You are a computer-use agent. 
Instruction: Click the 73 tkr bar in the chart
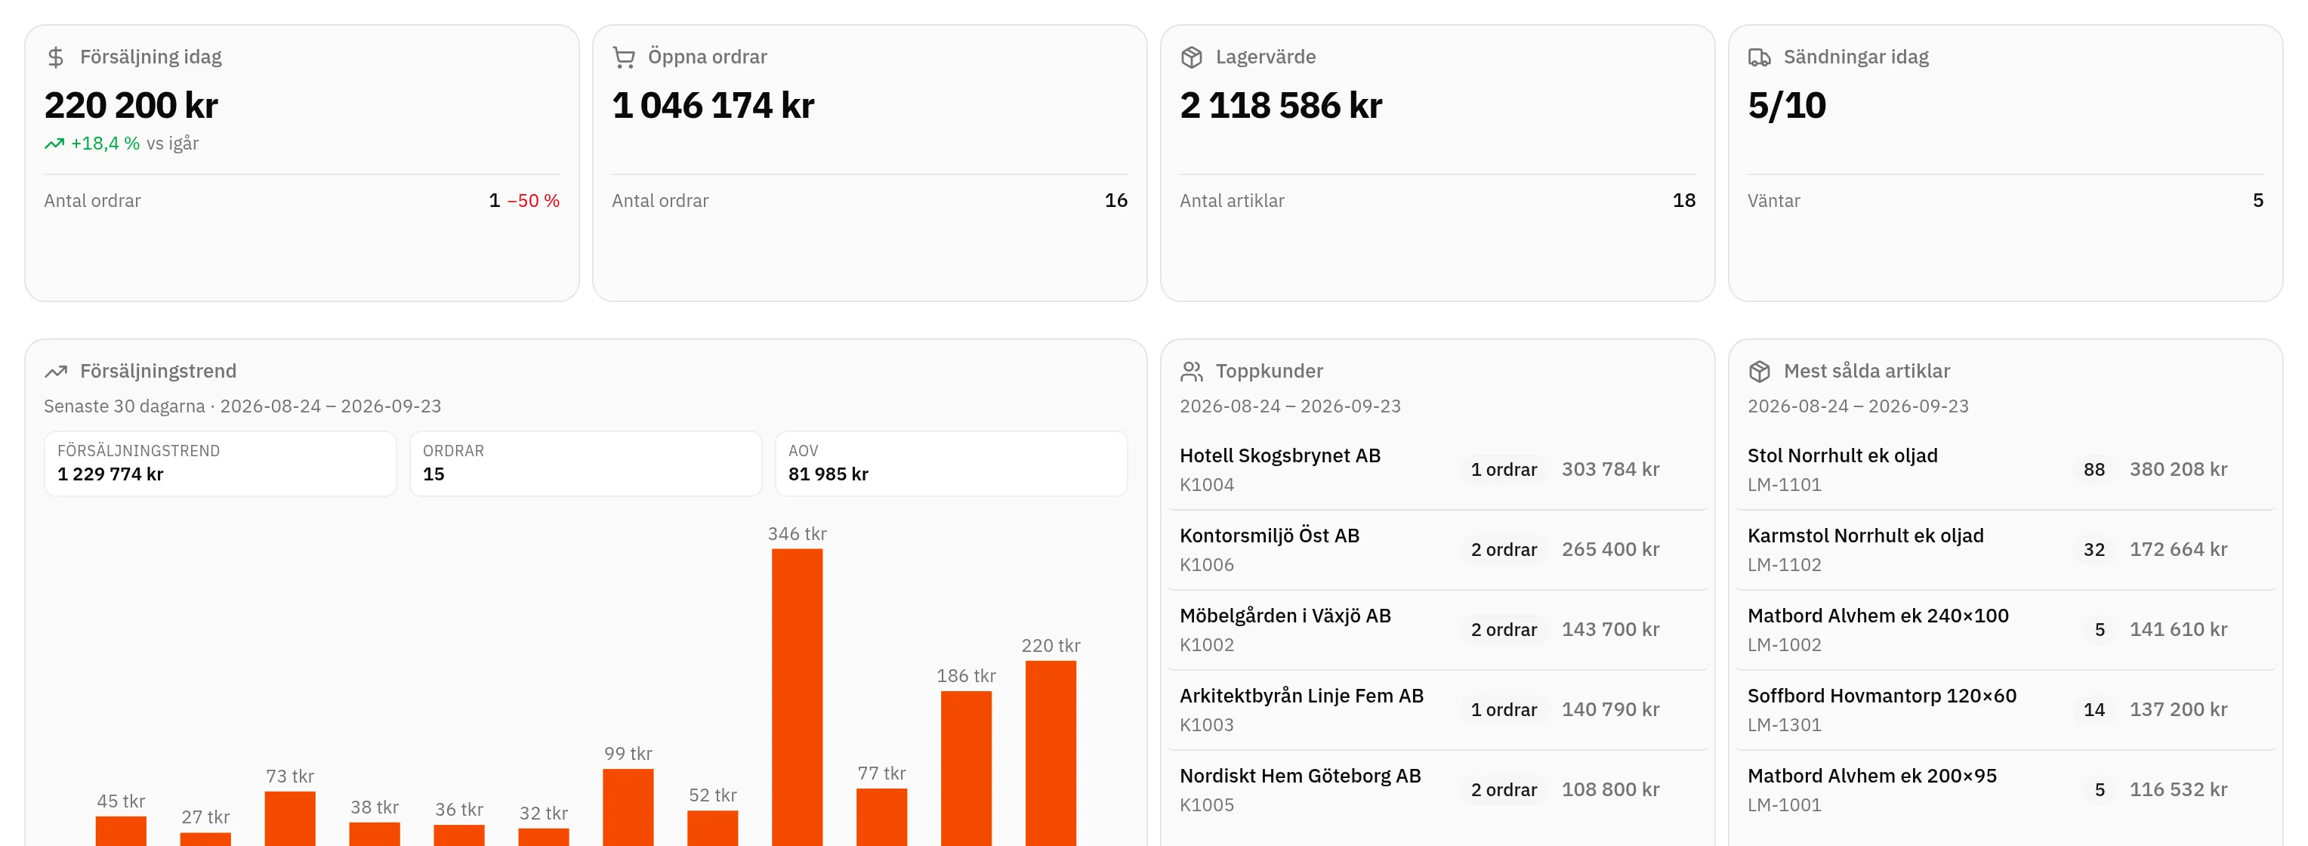point(289,818)
